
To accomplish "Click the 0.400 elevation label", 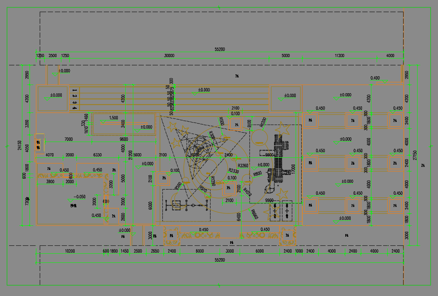I will (375, 78).
